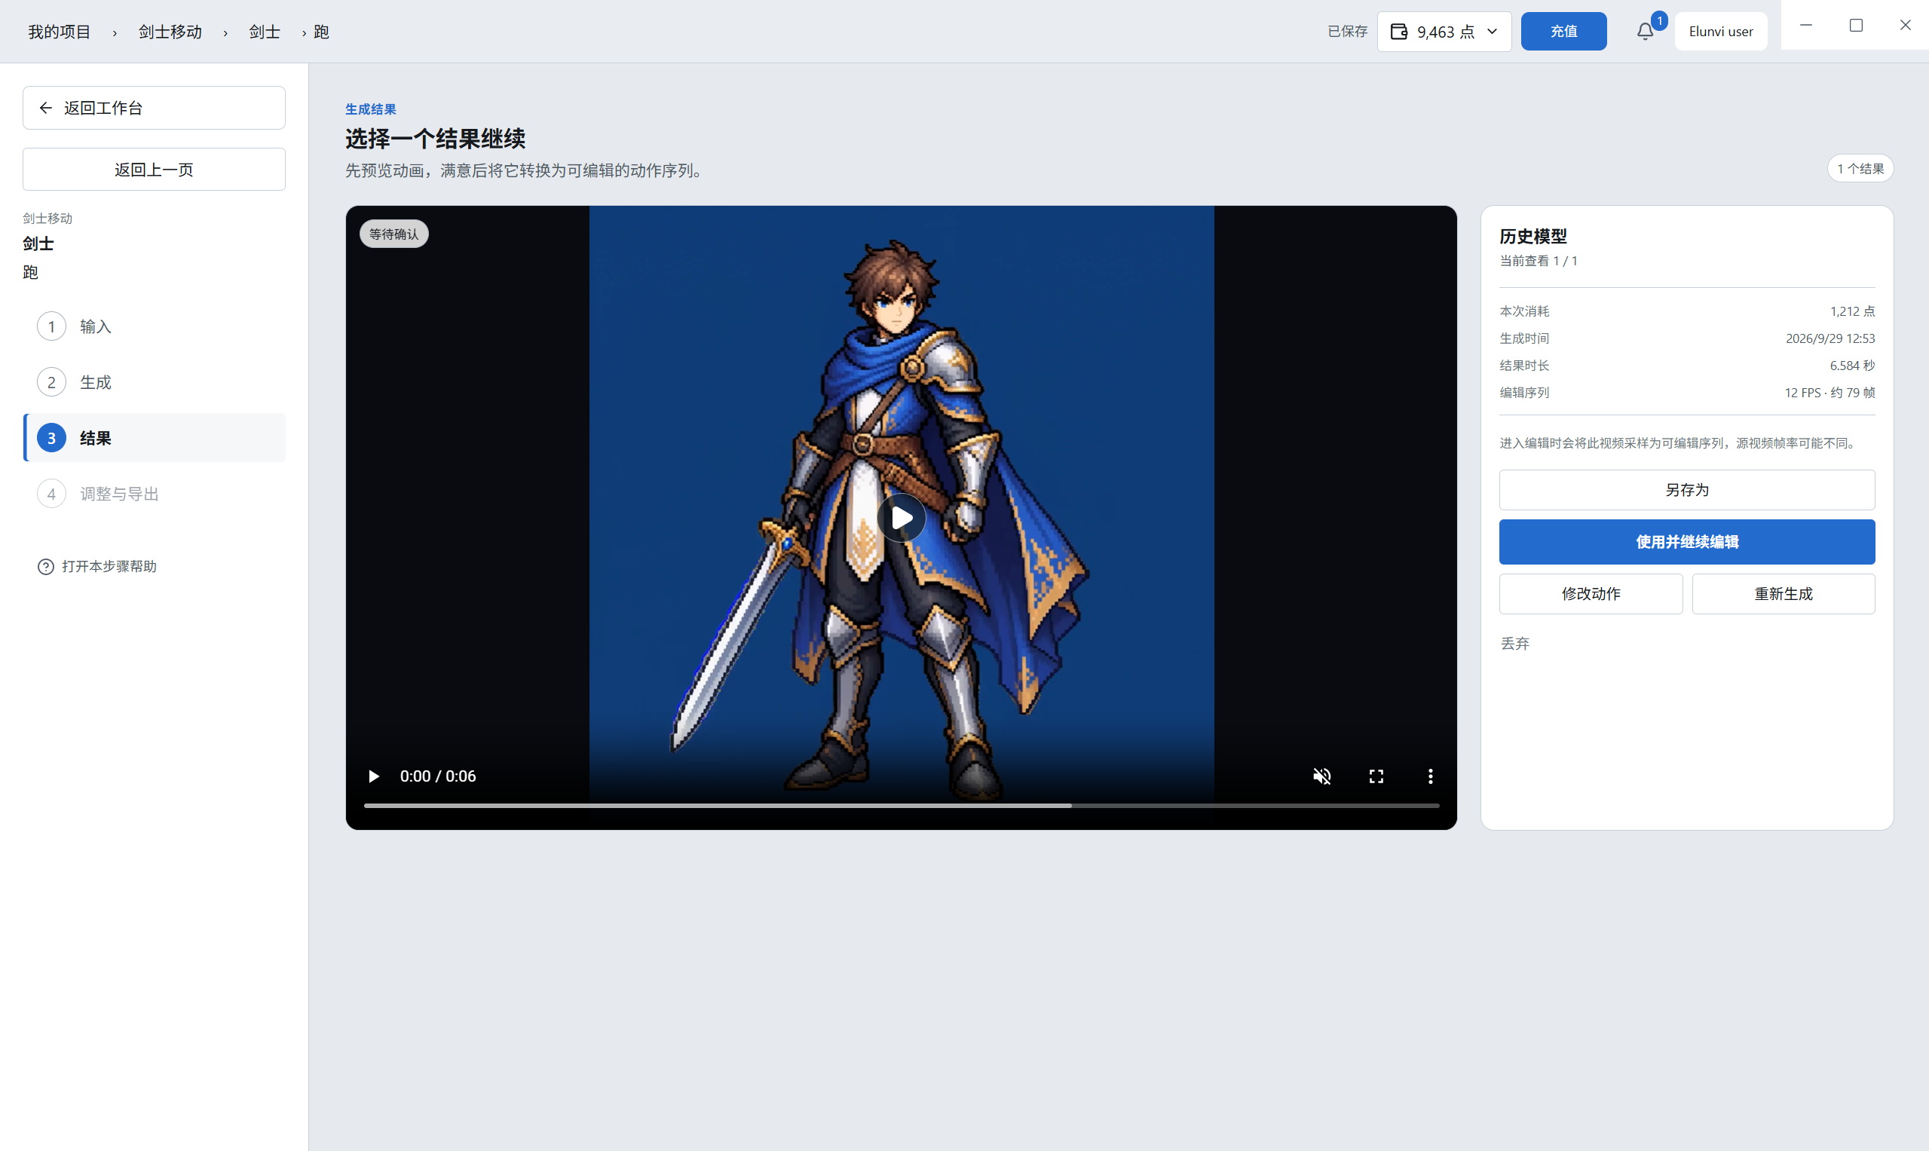Viewport: 1929px width, 1151px height.
Task: Click the 已保存 status text
Action: (1347, 32)
